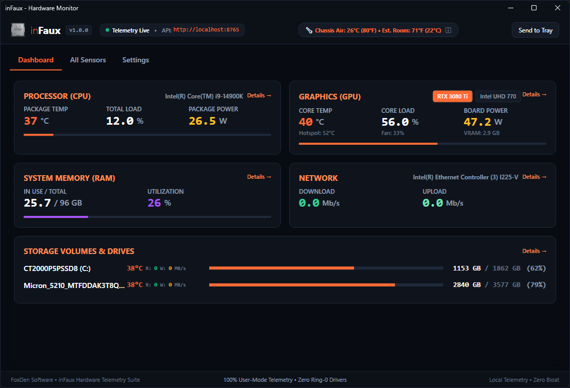Close the inFaux Hardware Monitor window
The image size is (570, 388).
coord(558,8)
